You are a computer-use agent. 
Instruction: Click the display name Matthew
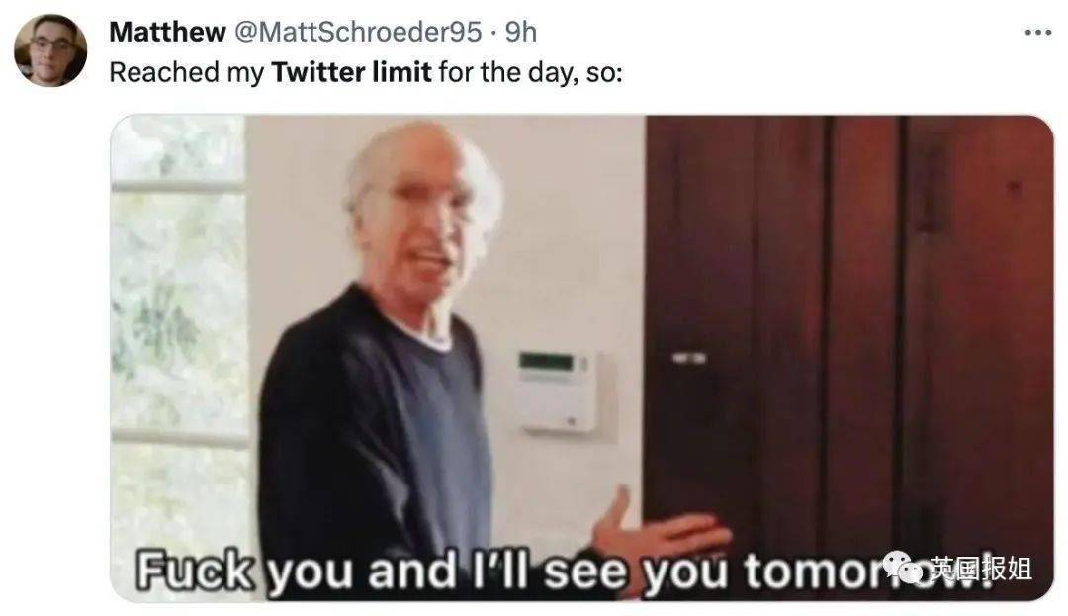pos(167,32)
